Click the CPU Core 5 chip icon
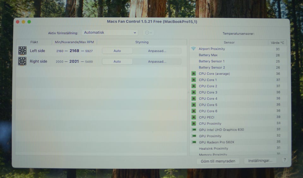 tap(193, 105)
